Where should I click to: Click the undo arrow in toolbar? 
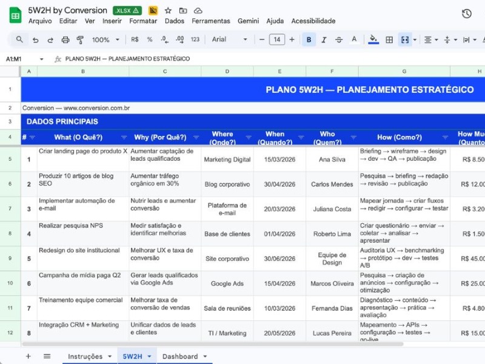point(36,40)
